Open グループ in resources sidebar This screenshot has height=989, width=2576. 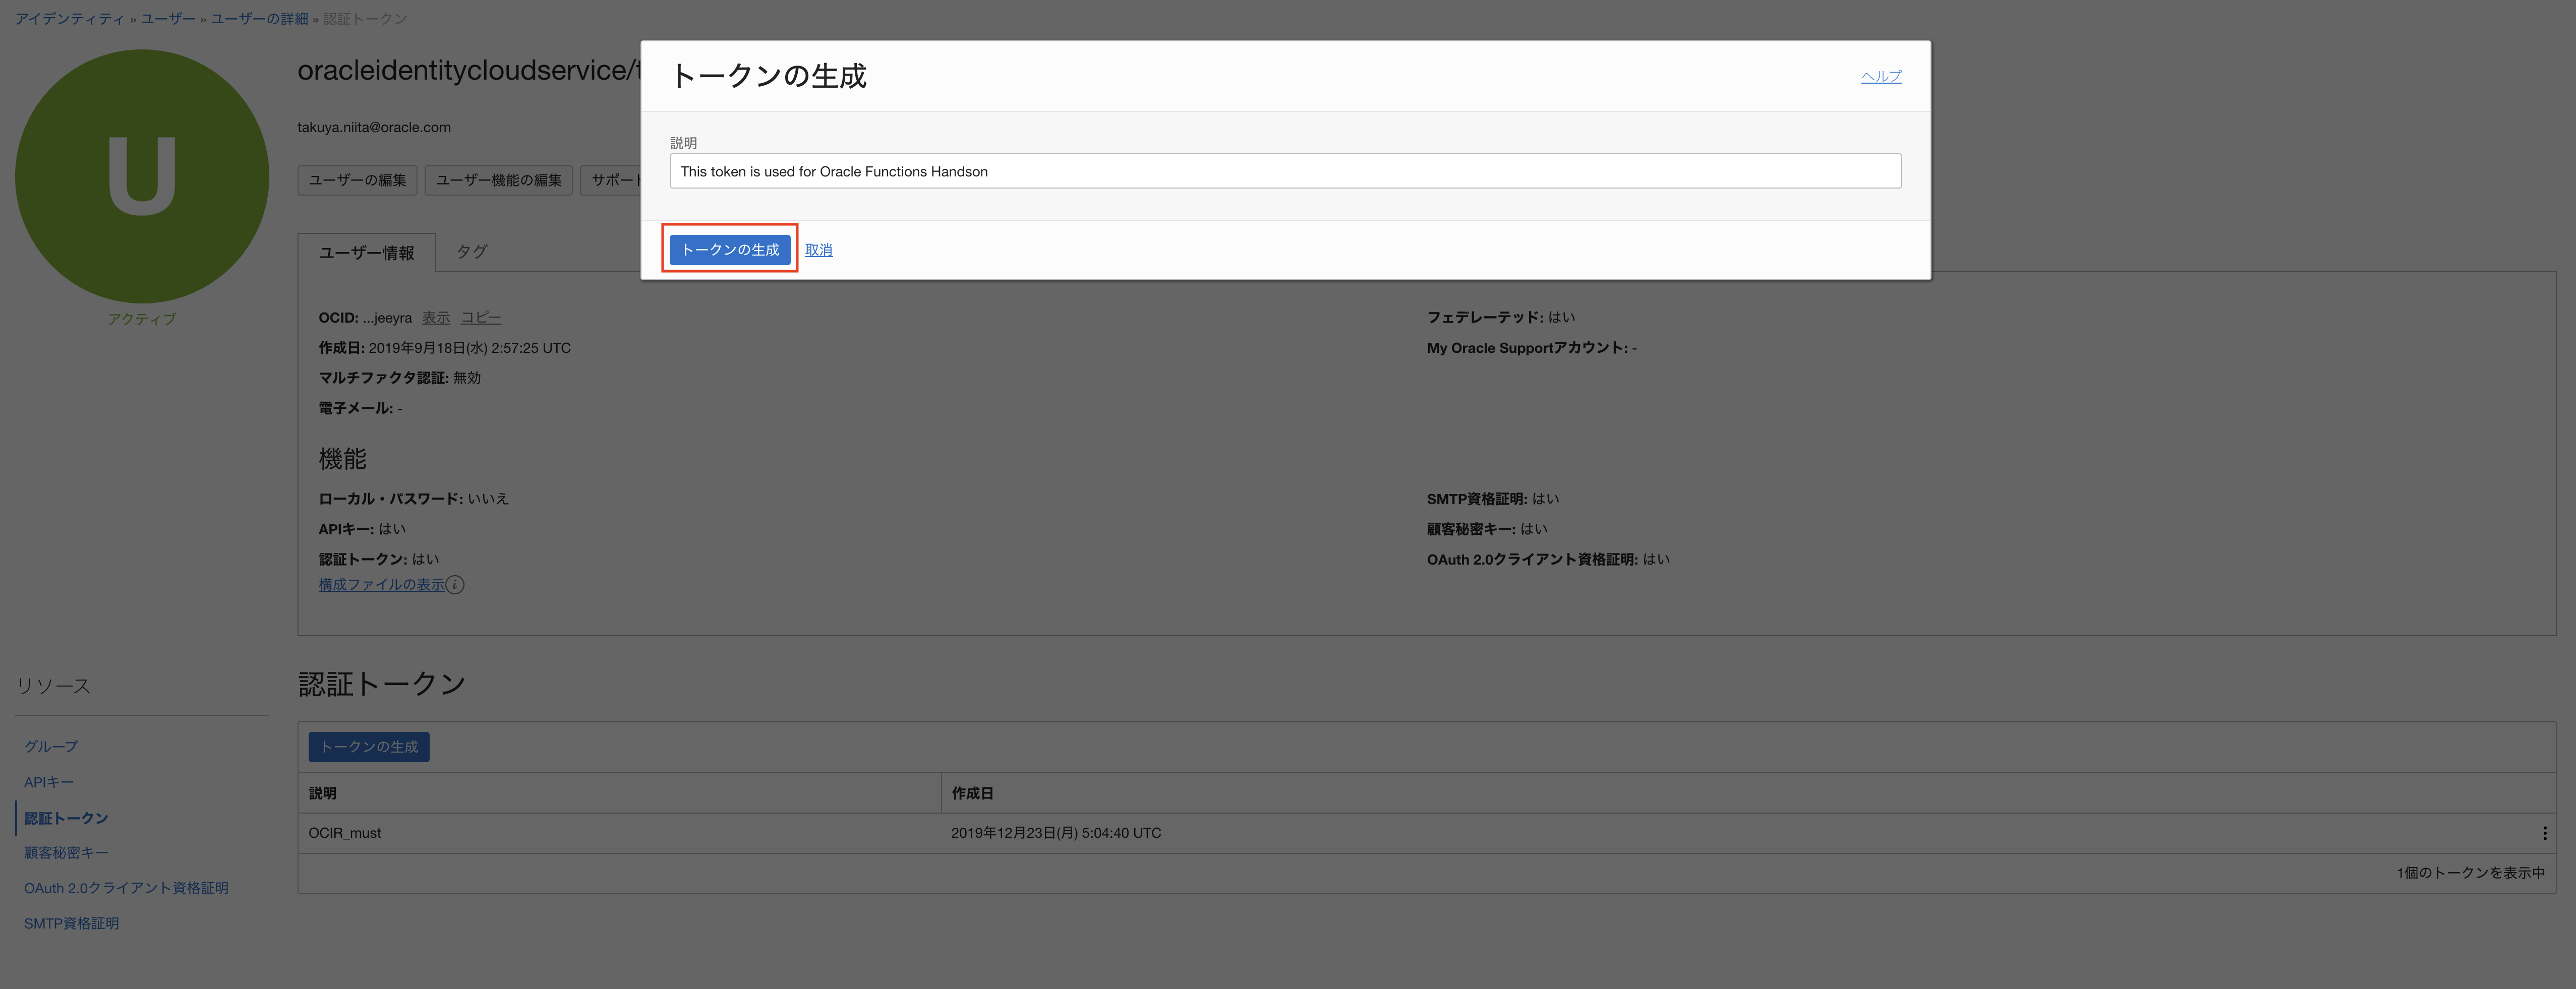coord(51,747)
